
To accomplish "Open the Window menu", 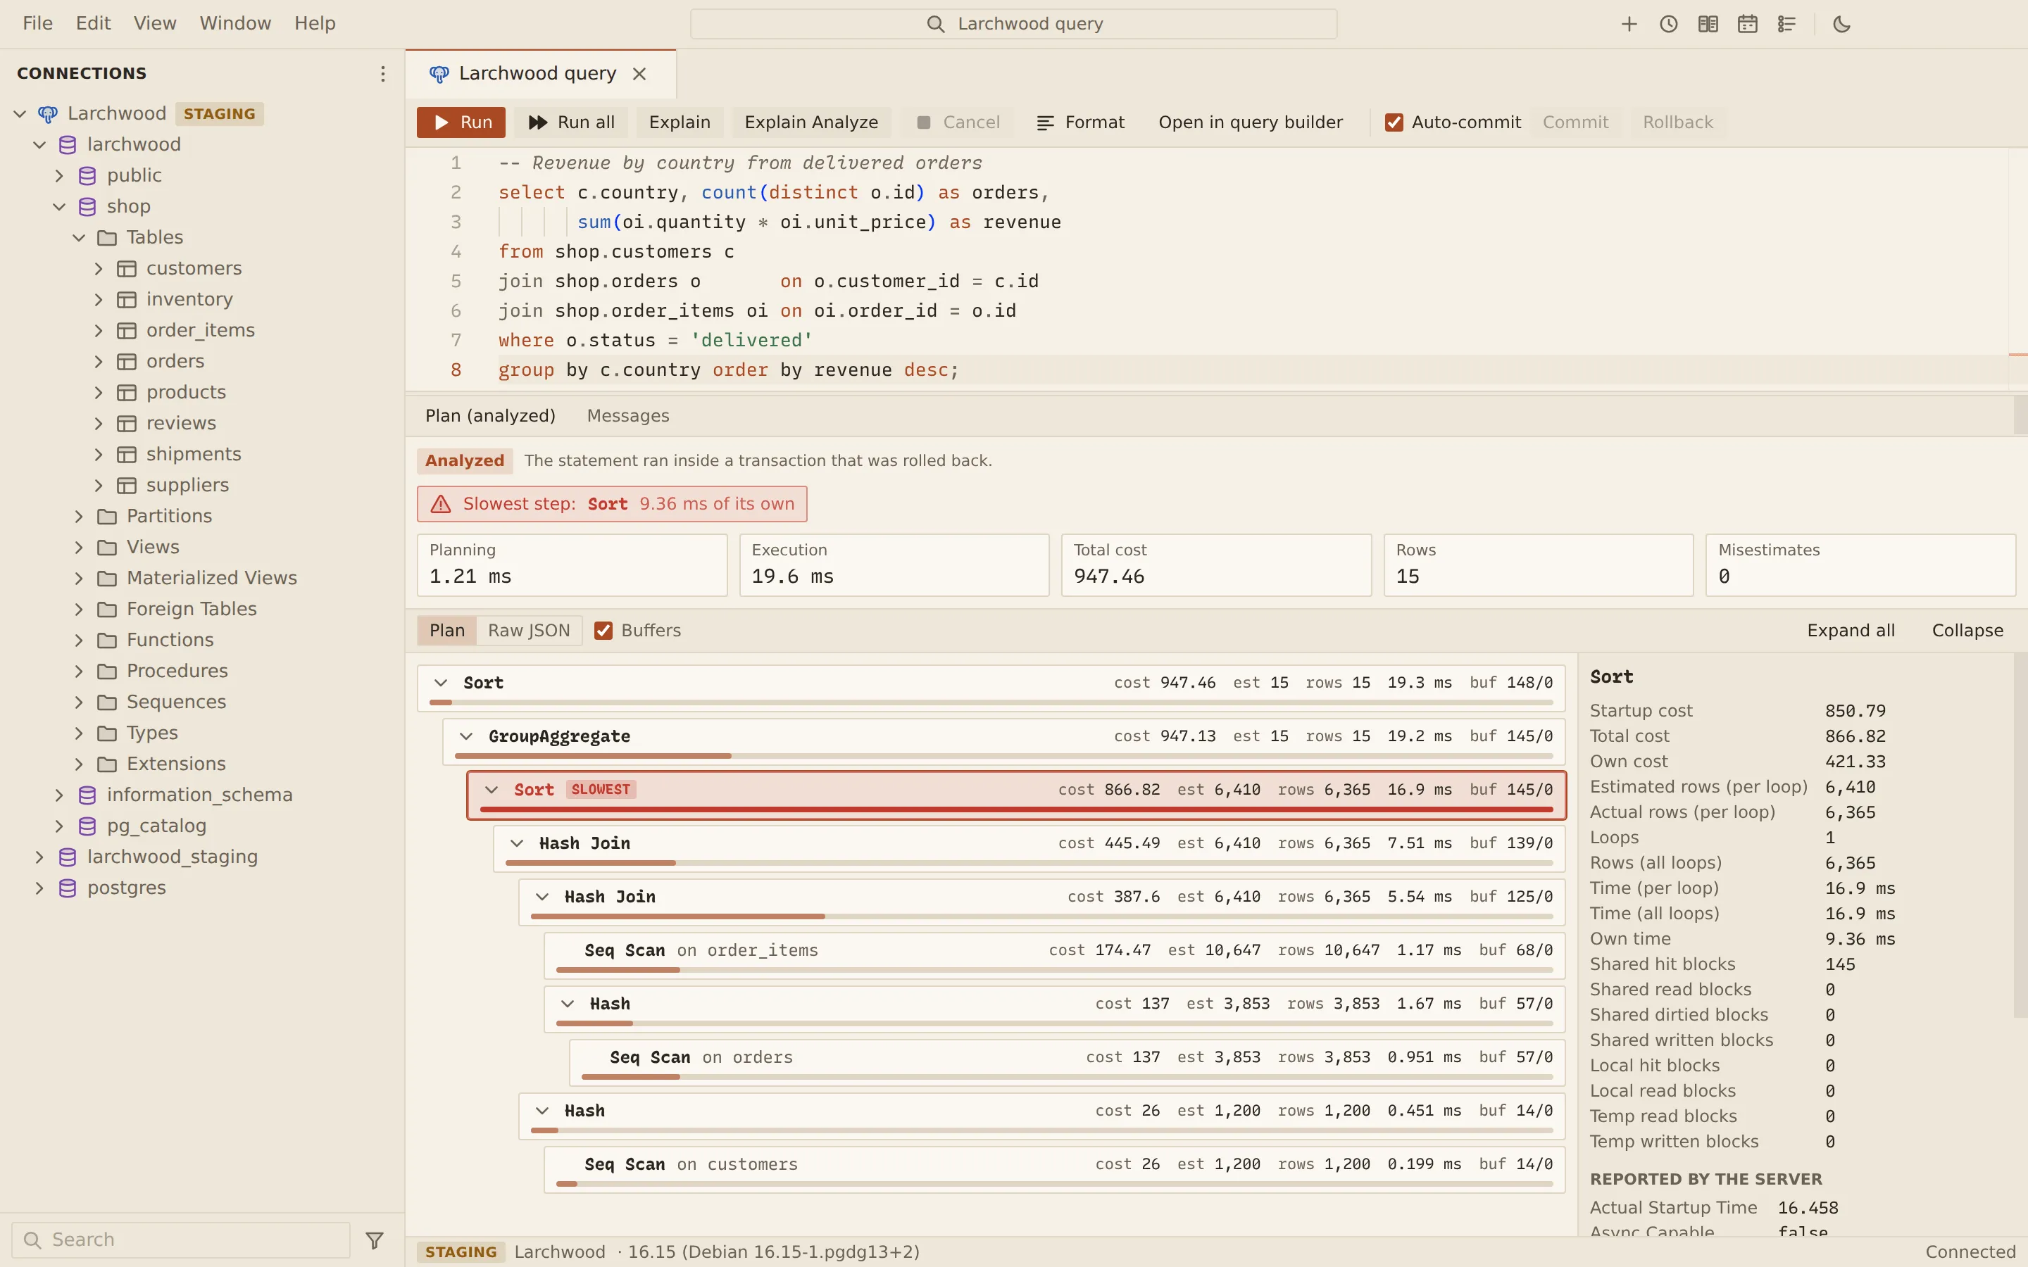I will click(x=235, y=23).
